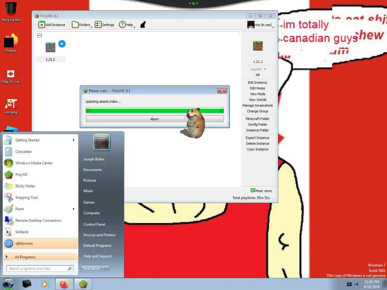The width and height of the screenshot is (387, 290).
Task: Open Getting Started in the Start menu
Action: coord(40,140)
